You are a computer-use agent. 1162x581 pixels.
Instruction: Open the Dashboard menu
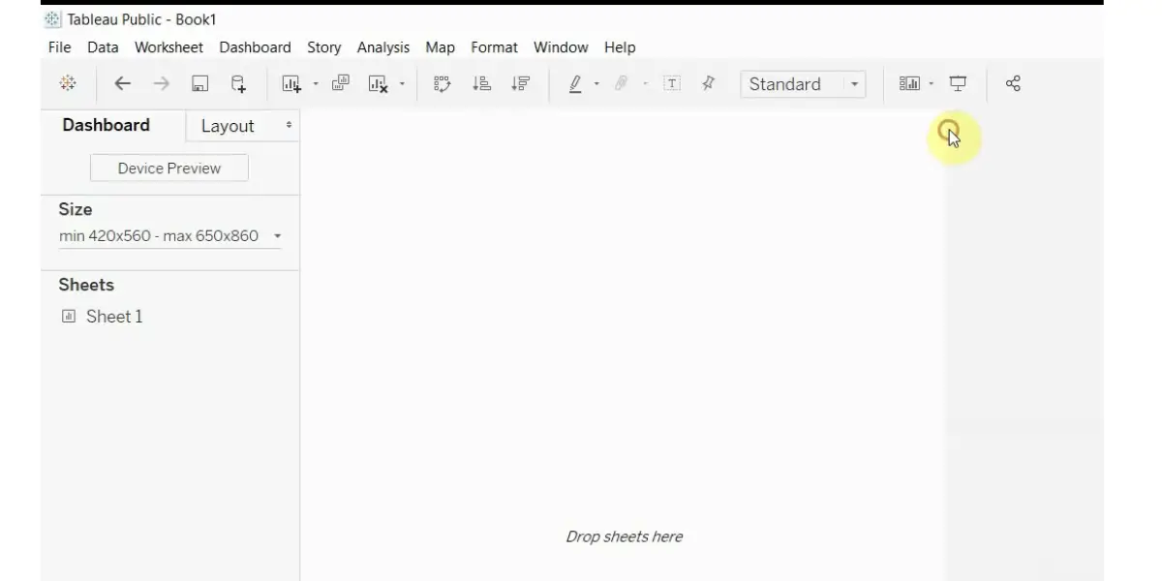click(255, 46)
